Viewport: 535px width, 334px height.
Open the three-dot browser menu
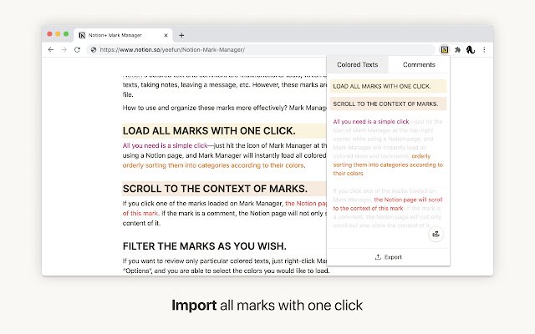(484, 50)
